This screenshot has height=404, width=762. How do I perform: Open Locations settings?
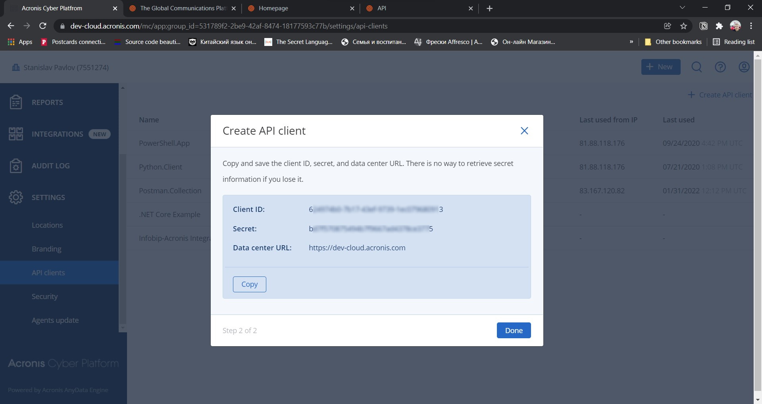47,225
